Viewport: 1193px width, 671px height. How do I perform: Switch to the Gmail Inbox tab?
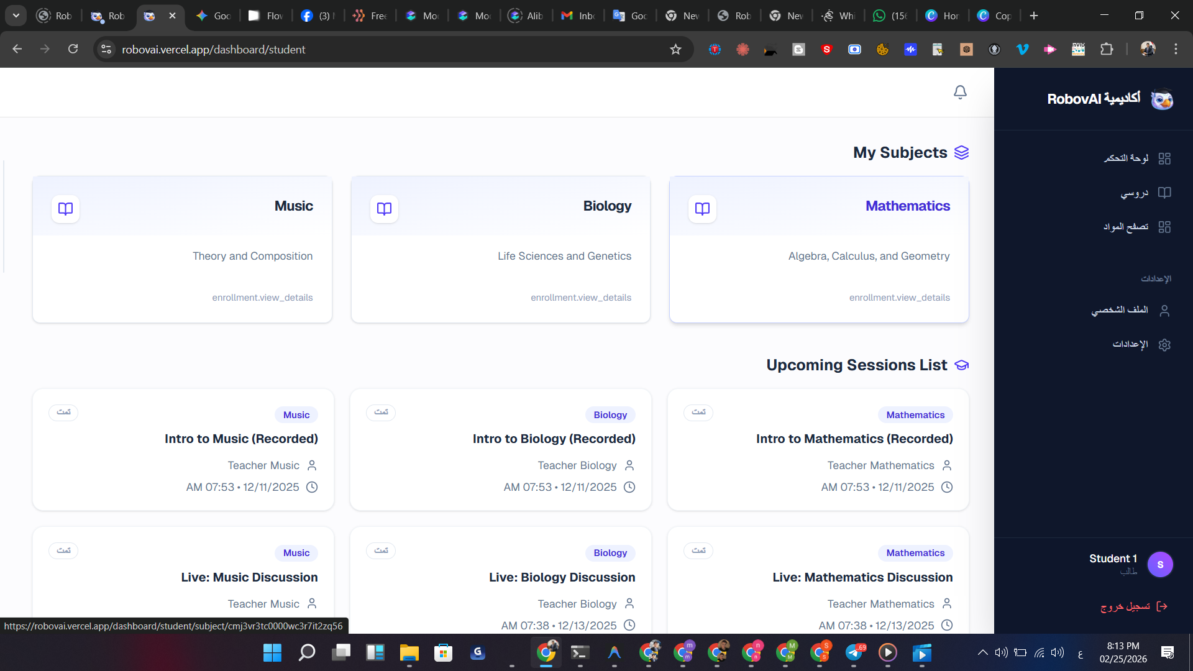click(x=578, y=16)
